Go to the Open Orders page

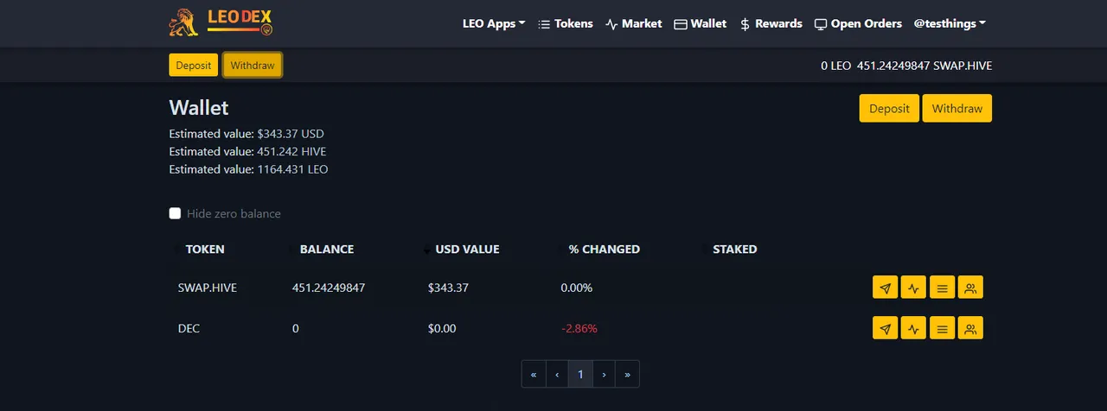coord(858,24)
